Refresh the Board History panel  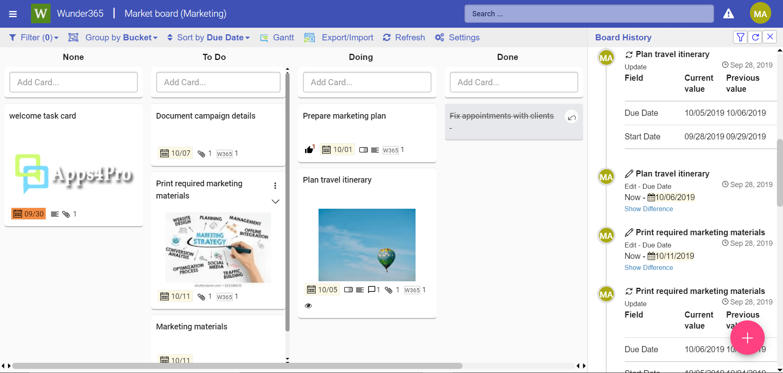tap(755, 37)
